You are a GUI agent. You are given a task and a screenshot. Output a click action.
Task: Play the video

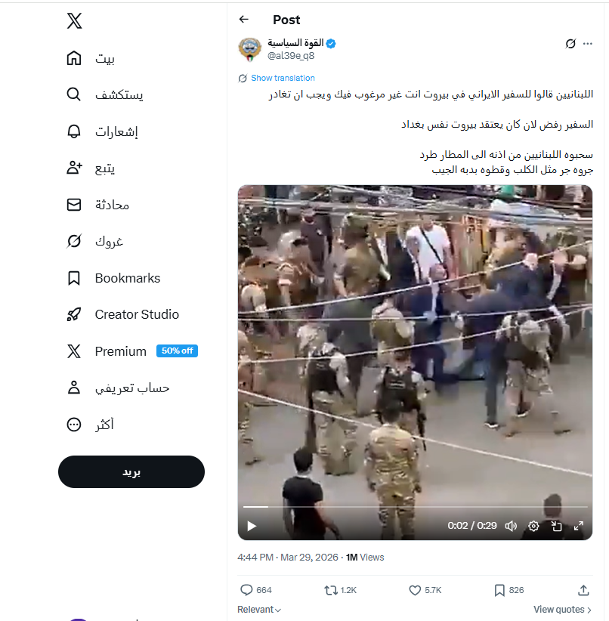(252, 526)
